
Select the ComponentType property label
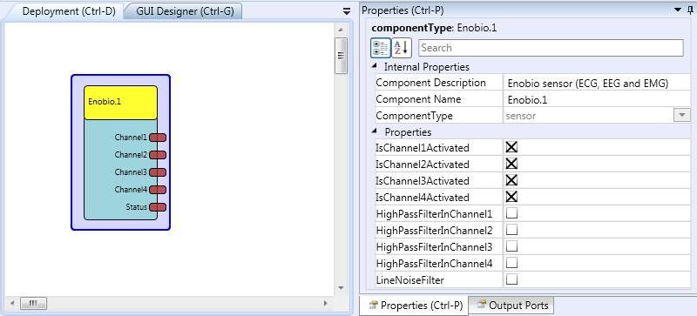414,116
